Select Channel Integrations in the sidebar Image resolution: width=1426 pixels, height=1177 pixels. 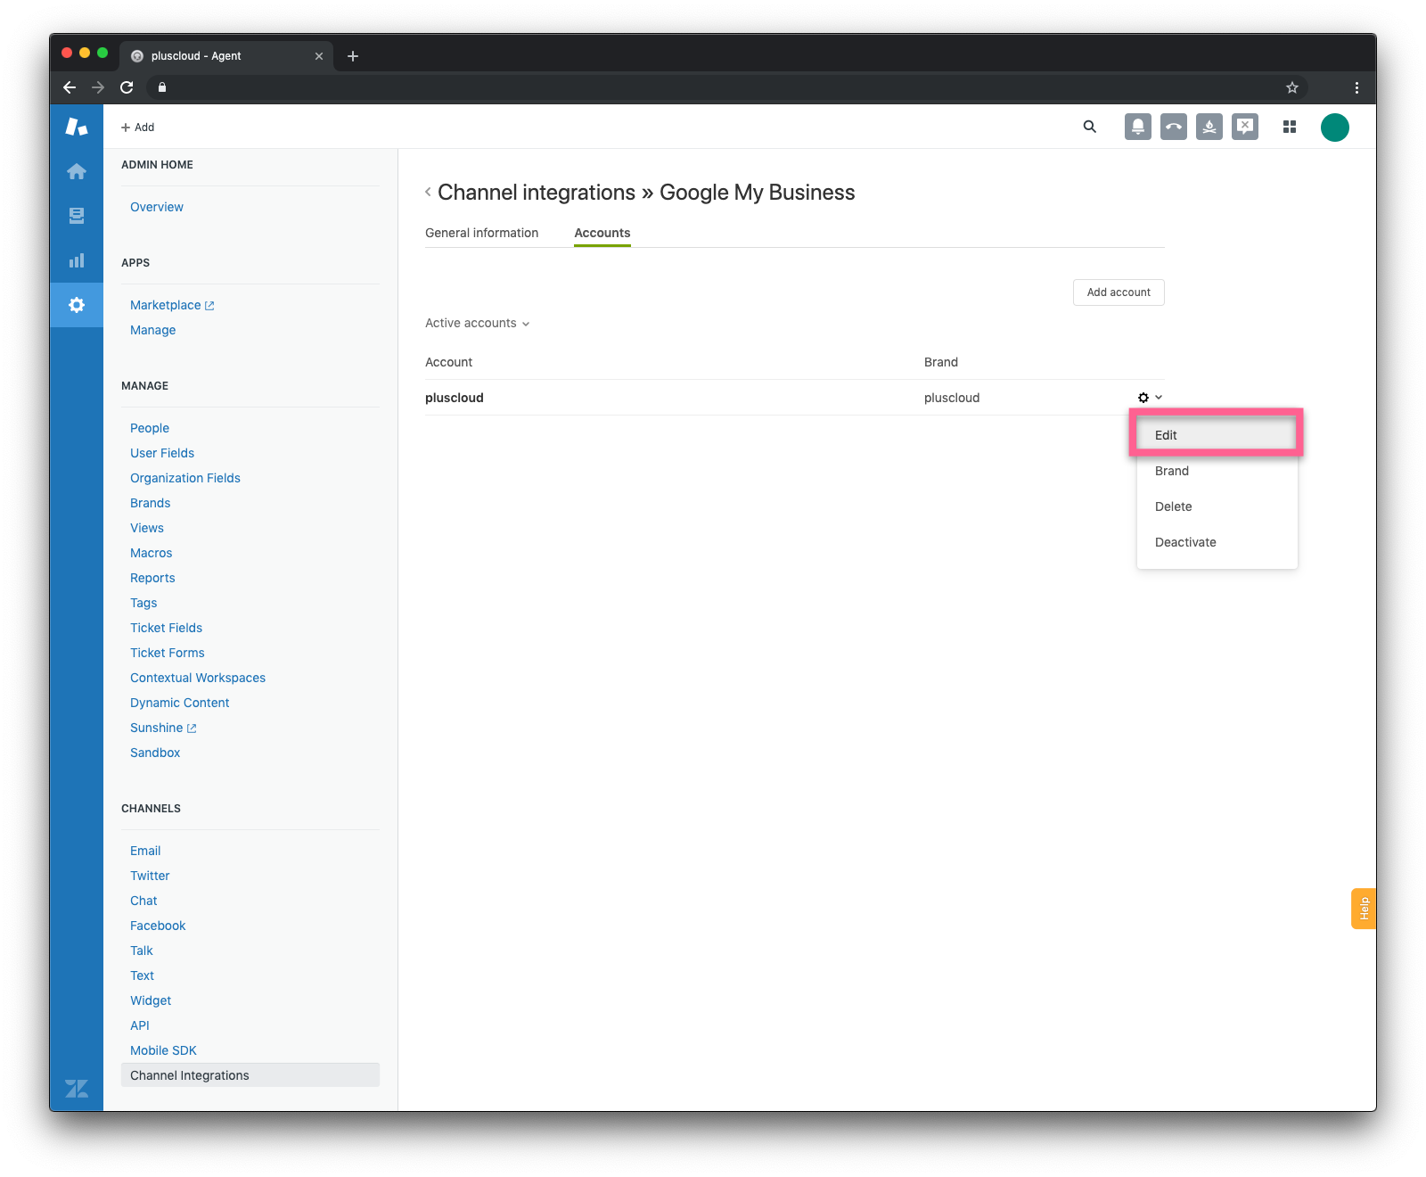(250, 1075)
